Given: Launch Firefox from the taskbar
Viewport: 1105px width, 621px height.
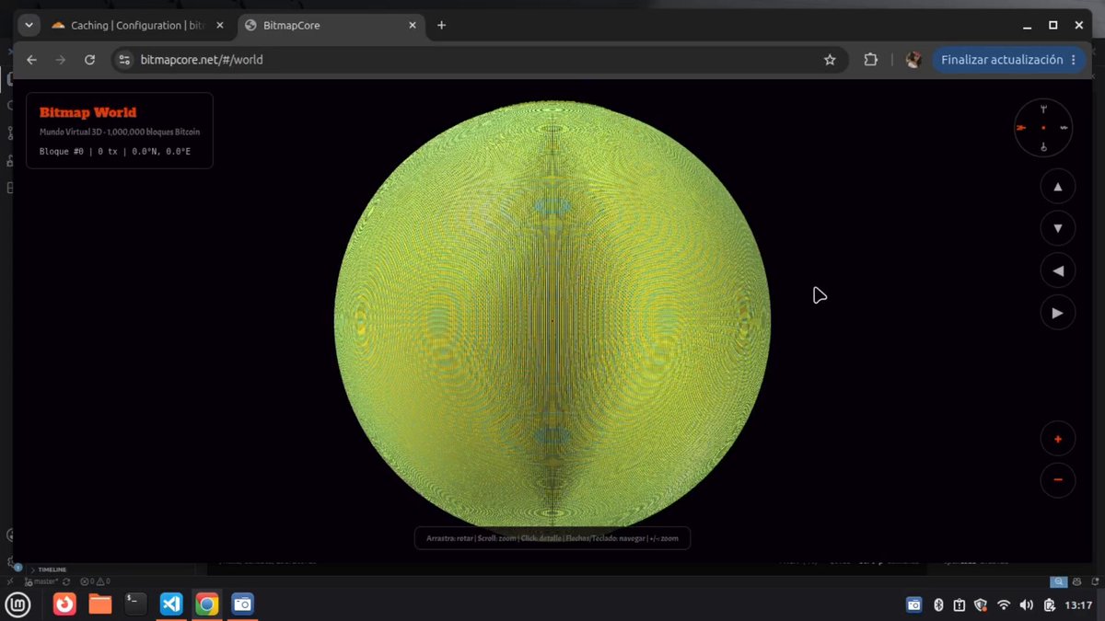Looking at the screenshot, I should pyautogui.click(x=64, y=604).
